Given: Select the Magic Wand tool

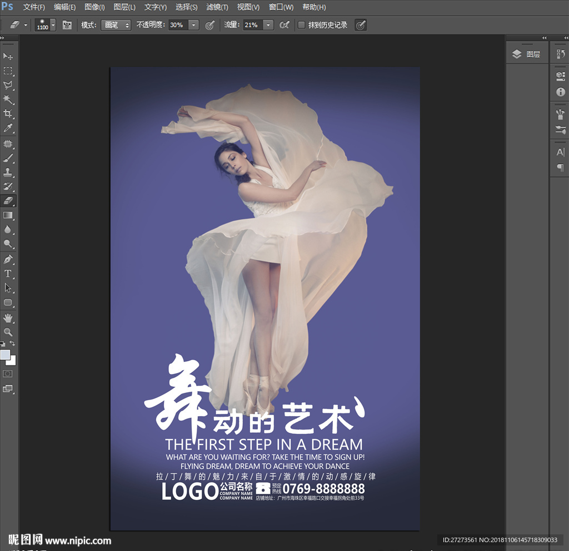Looking at the screenshot, I should [x=8, y=99].
